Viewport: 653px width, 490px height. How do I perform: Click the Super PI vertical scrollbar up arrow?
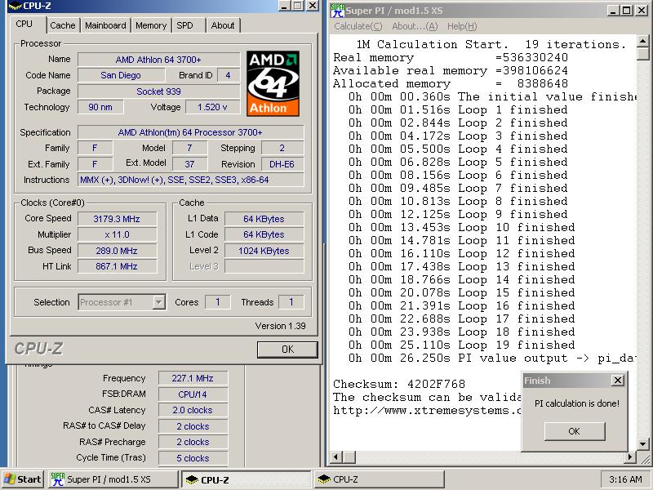(x=642, y=41)
